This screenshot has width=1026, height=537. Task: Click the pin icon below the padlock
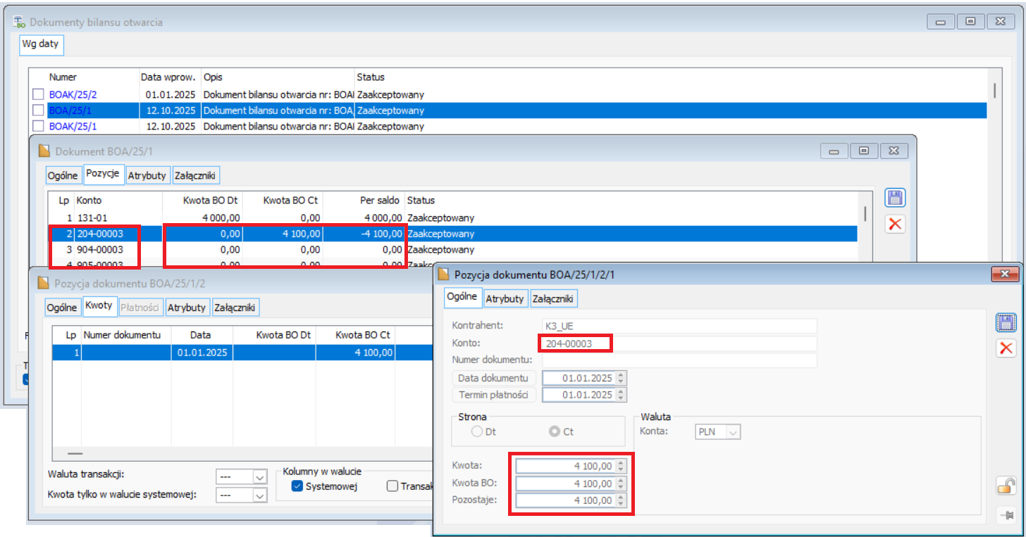(1006, 515)
